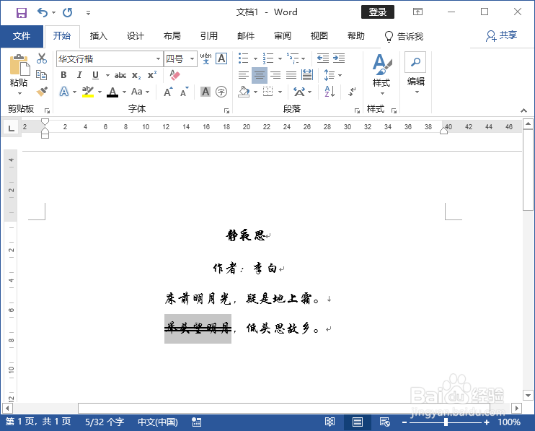Open the 文件 (File) tab
The image size is (535, 431).
[22, 36]
